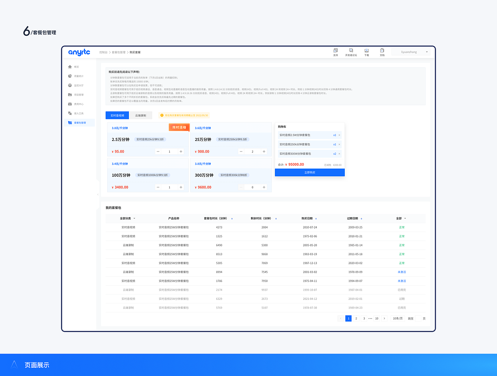Sort by 套餐包时长（分钟）column
Viewport: 497px width, 376px height.
tap(232, 219)
